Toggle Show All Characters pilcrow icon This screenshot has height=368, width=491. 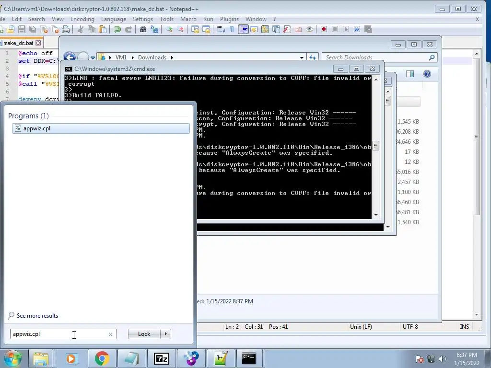click(232, 29)
